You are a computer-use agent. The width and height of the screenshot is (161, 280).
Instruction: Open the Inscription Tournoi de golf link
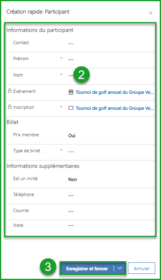[x=115, y=108]
